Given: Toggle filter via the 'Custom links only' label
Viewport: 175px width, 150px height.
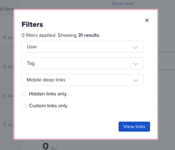Looking at the screenshot, I should click(48, 106).
